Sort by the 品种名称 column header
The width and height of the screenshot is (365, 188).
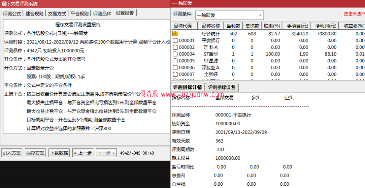point(211,25)
